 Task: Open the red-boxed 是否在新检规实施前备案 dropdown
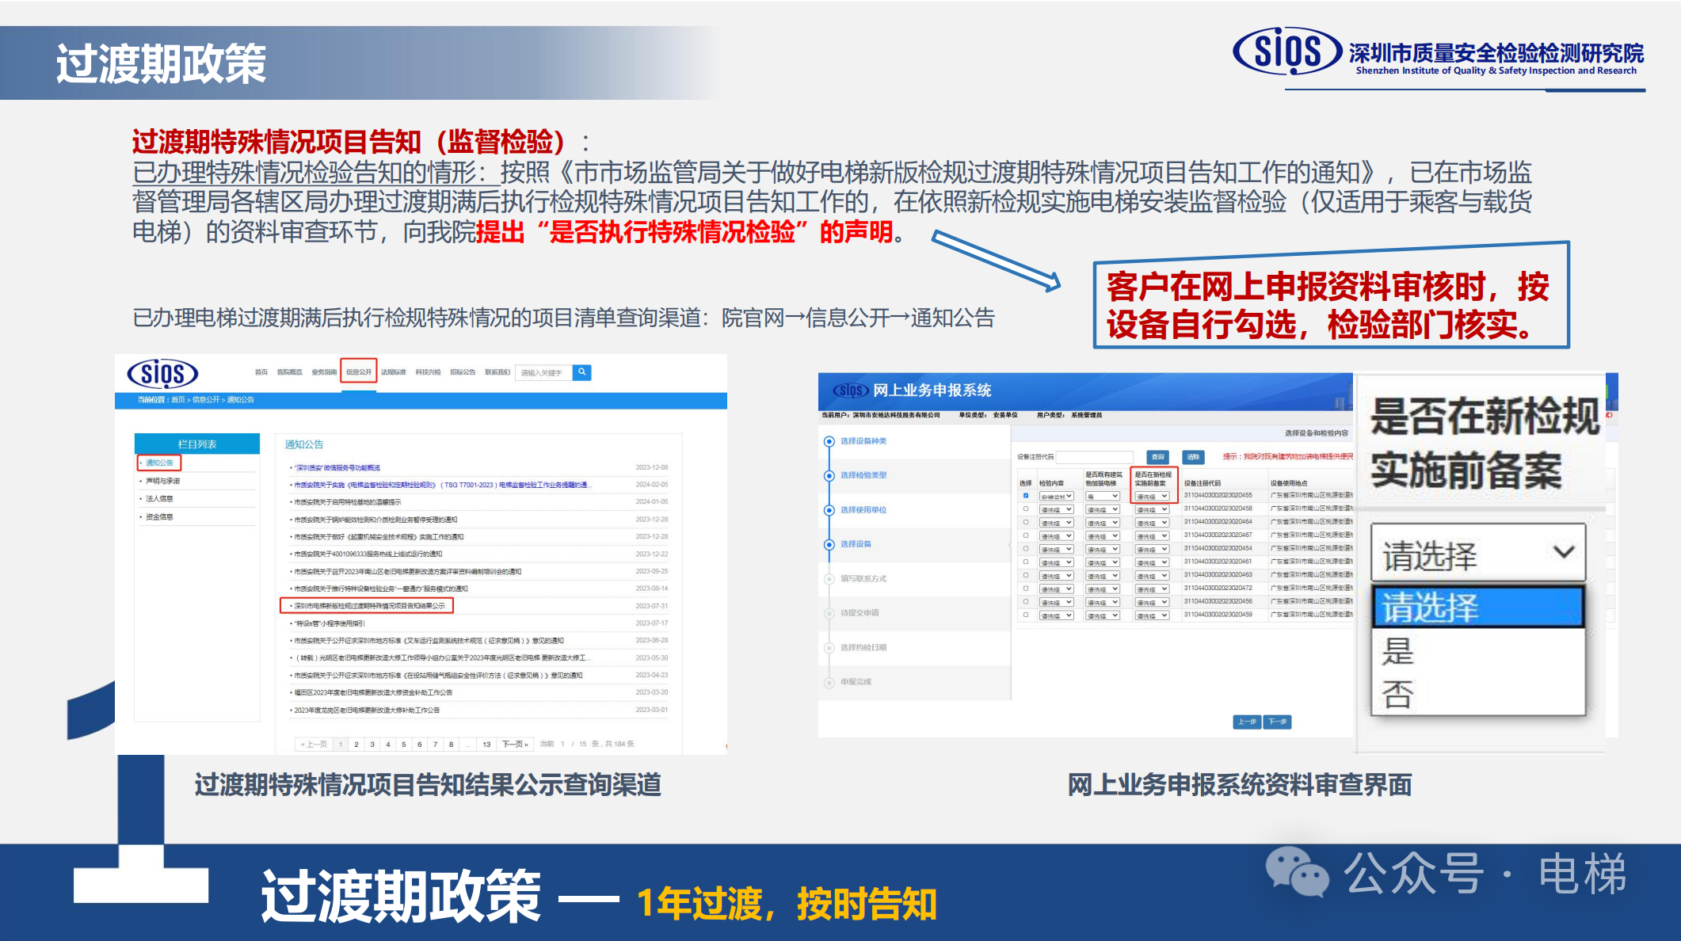[1153, 497]
